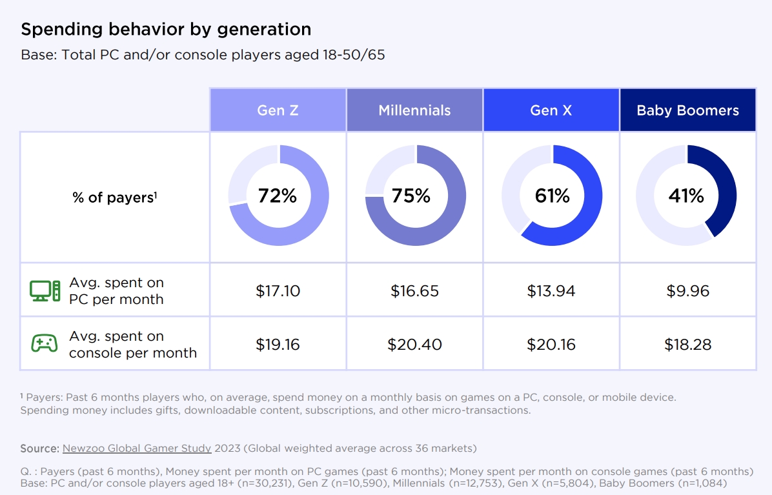Select the $18.28 console spending cell
Screen dimensions: 772x495
[x=688, y=343]
